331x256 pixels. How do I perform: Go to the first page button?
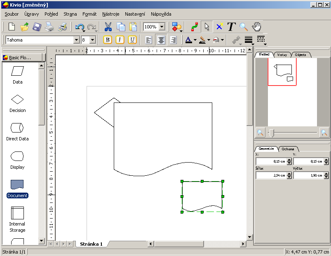[x=50, y=244]
